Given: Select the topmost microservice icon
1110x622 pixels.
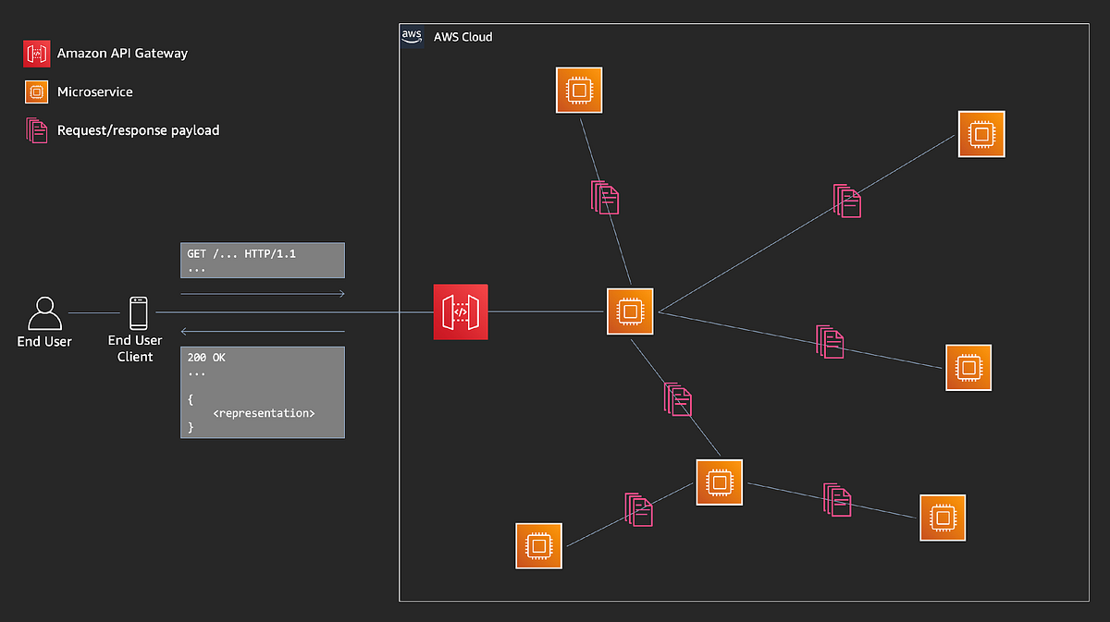Looking at the screenshot, I should (x=579, y=90).
